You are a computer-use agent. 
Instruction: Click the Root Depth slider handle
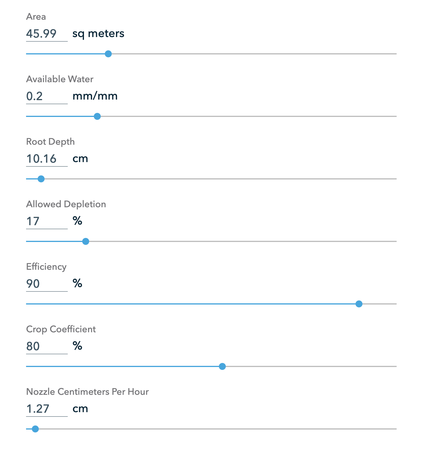point(41,179)
